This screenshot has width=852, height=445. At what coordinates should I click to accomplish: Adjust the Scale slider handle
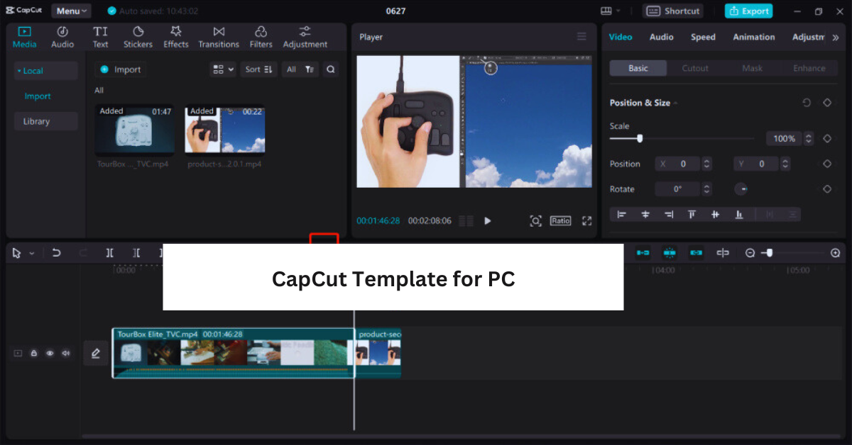coord(640,139)
